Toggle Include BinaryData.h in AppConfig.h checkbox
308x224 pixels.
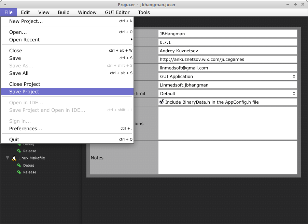(x=162, y=102)
